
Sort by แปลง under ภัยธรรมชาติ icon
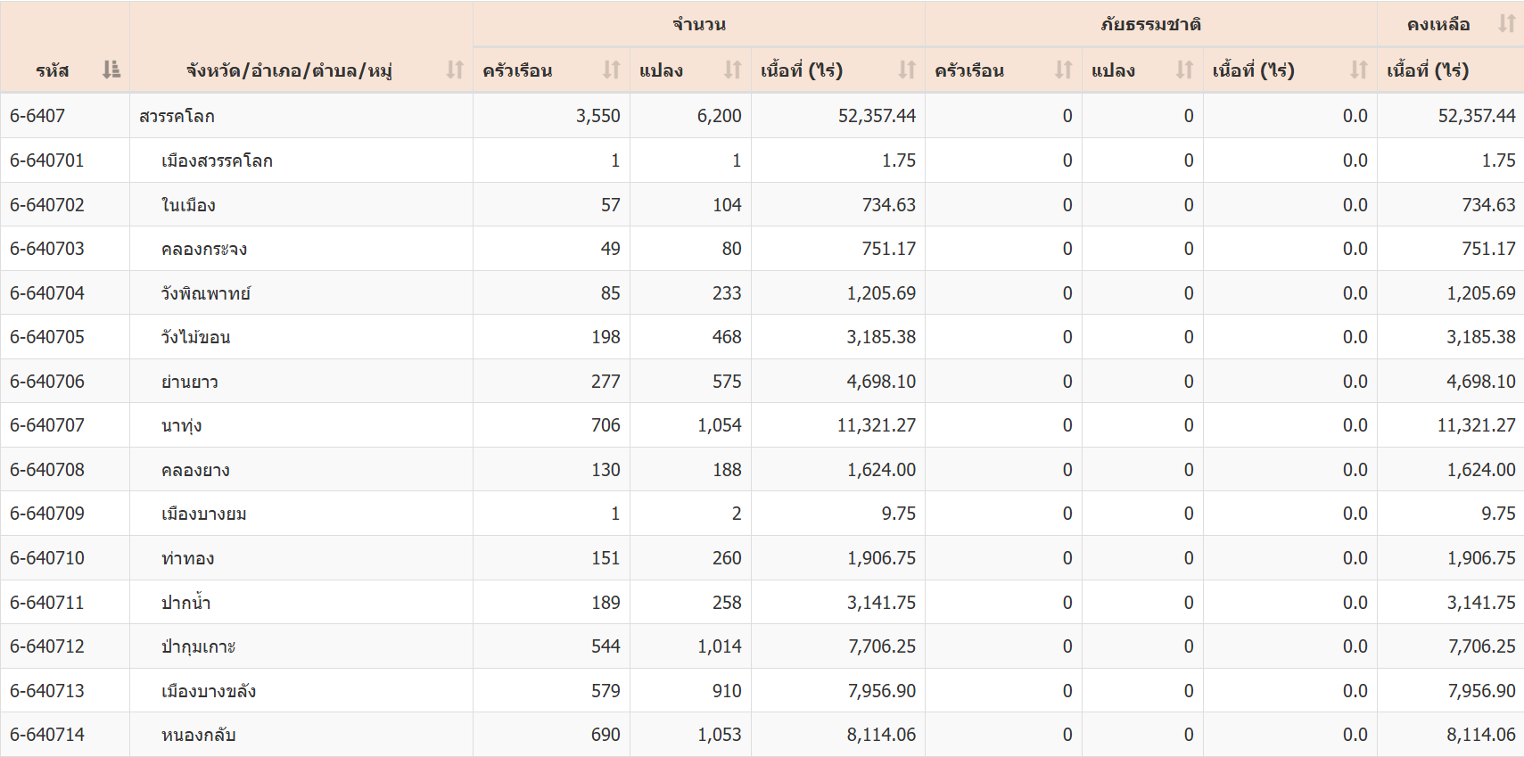point(1184,70)
